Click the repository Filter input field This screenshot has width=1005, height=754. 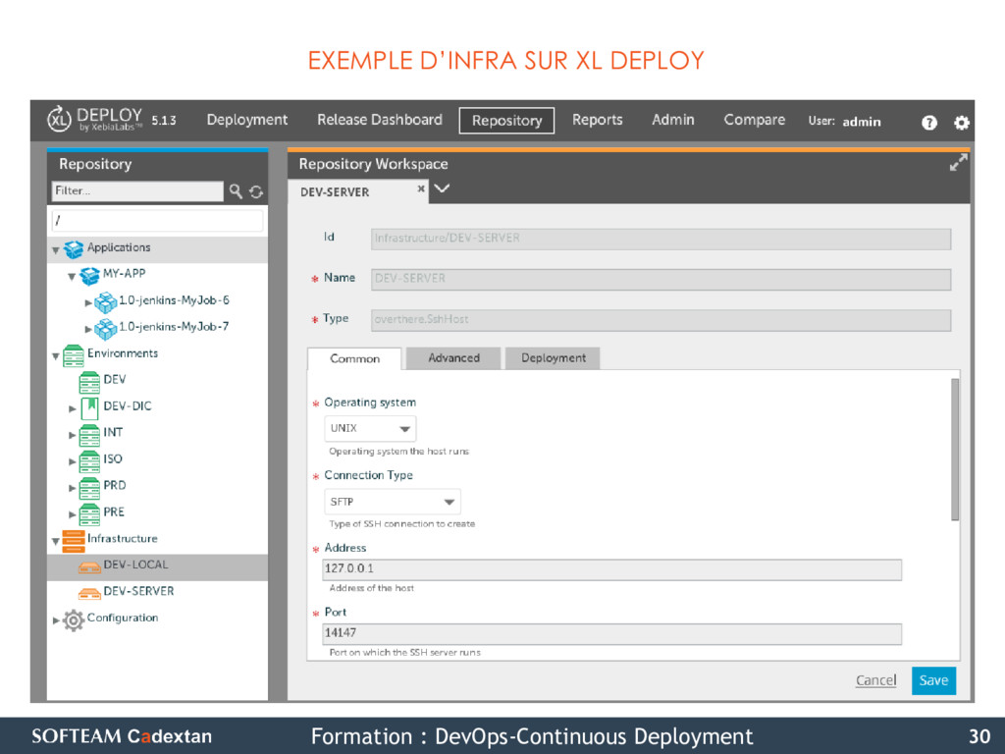pos(137,191)
